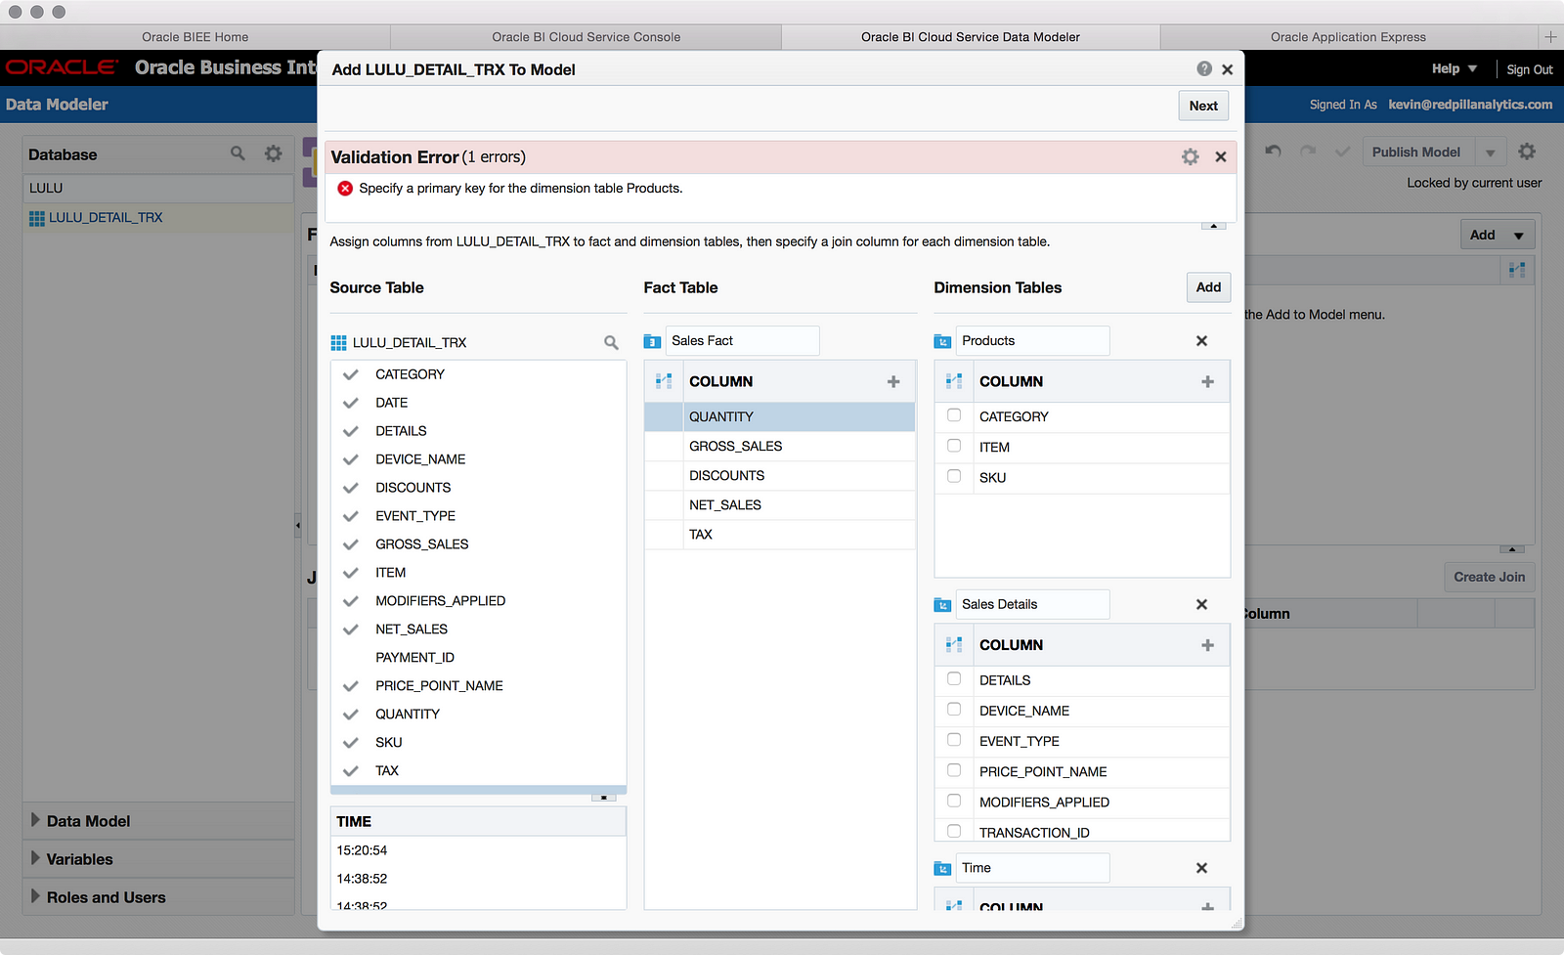
Task: Mark CATEGORY as Products join column
Action: (954, 415)
